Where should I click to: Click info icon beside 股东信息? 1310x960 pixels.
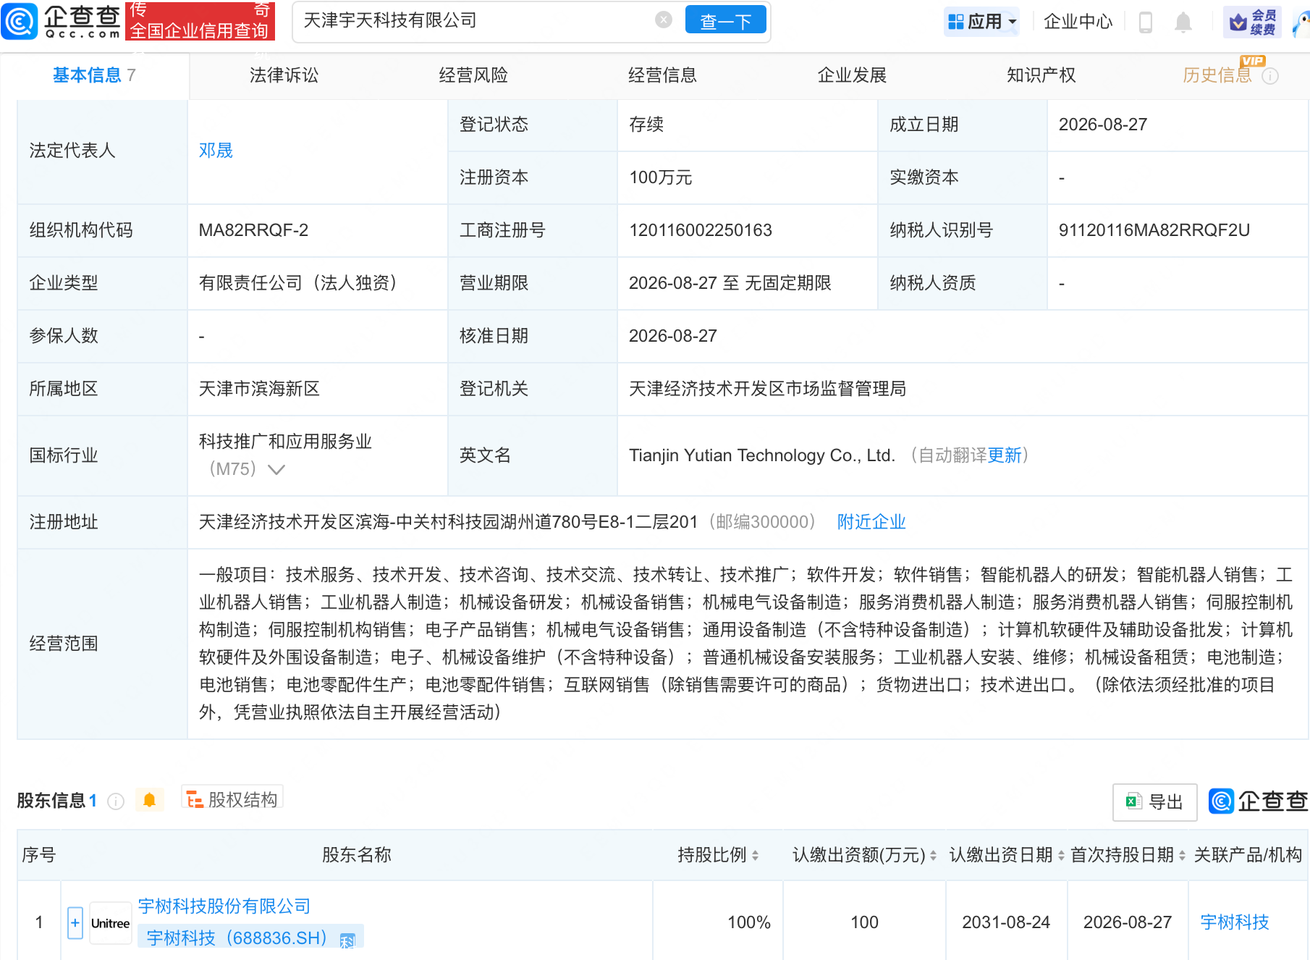[116, 801]
